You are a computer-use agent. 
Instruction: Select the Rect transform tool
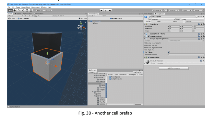[x=27, y=10]
